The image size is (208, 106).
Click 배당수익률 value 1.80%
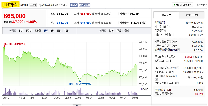click(x=200, y=83)
